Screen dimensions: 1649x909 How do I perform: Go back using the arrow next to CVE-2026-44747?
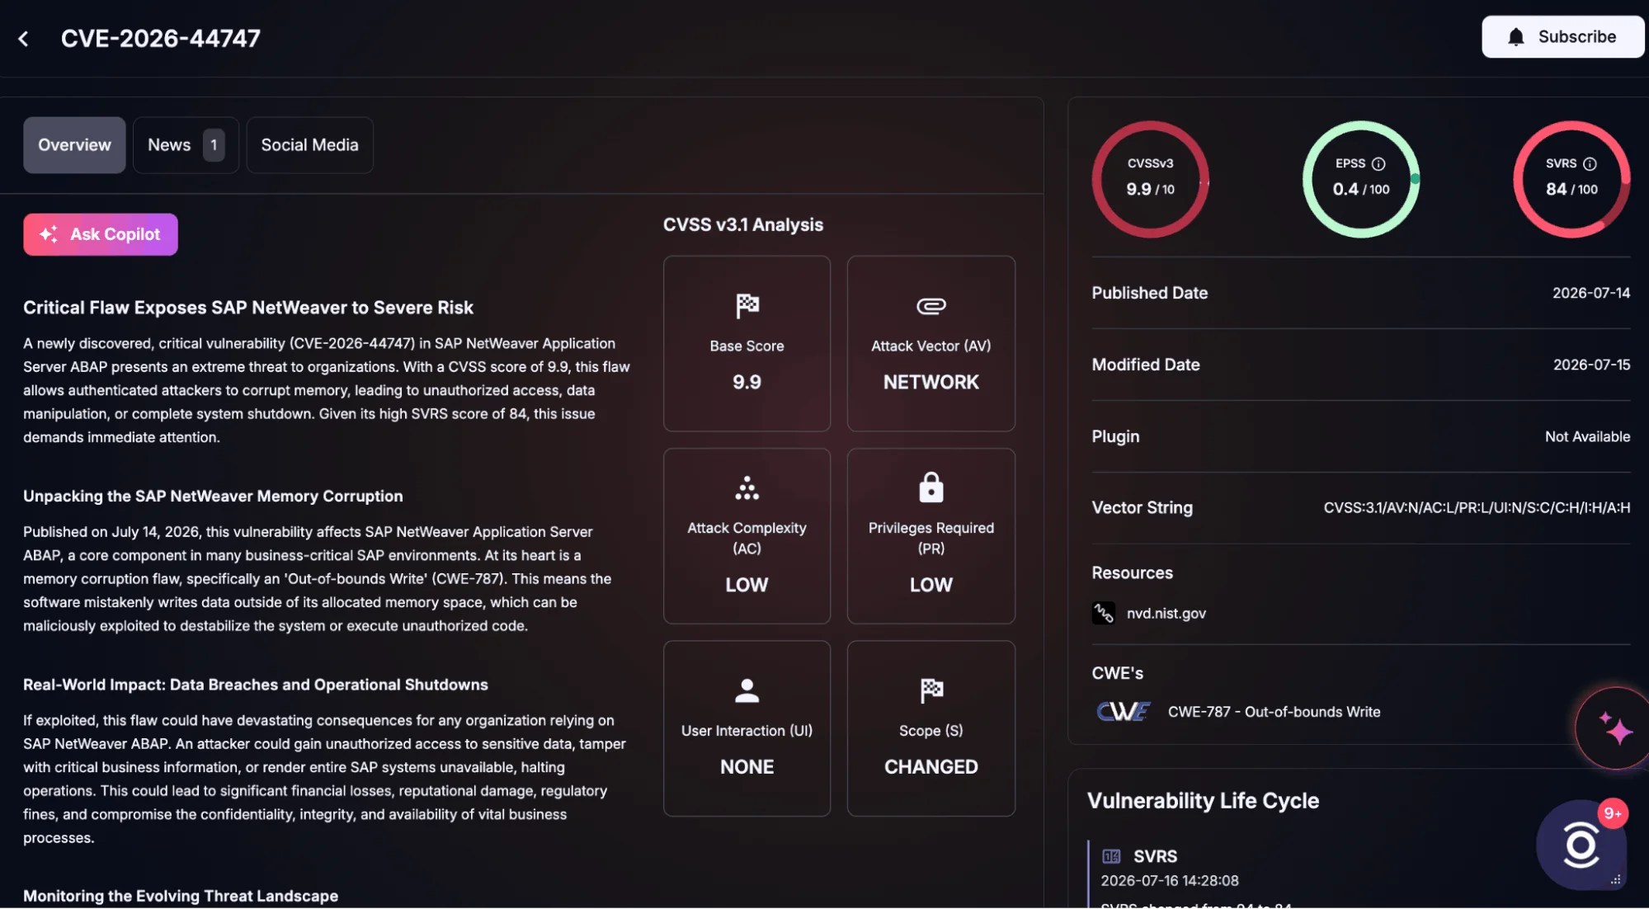(x=23, y=38)
